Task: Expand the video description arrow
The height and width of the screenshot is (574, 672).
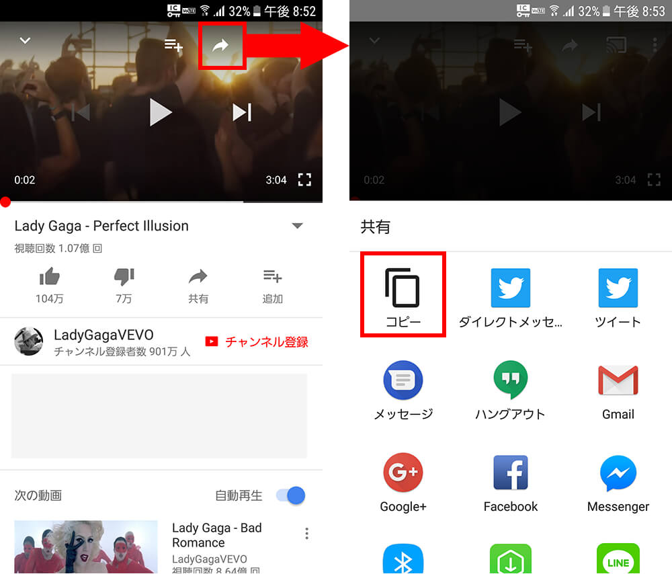Action: [298, 225]
